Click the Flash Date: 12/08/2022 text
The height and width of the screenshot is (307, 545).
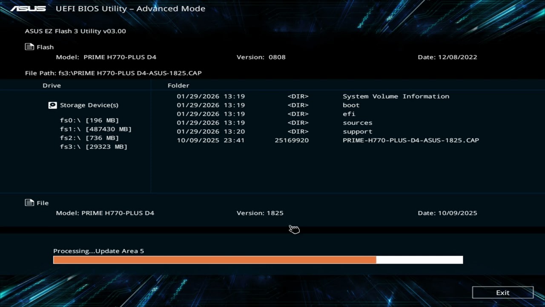coord(447,57)
